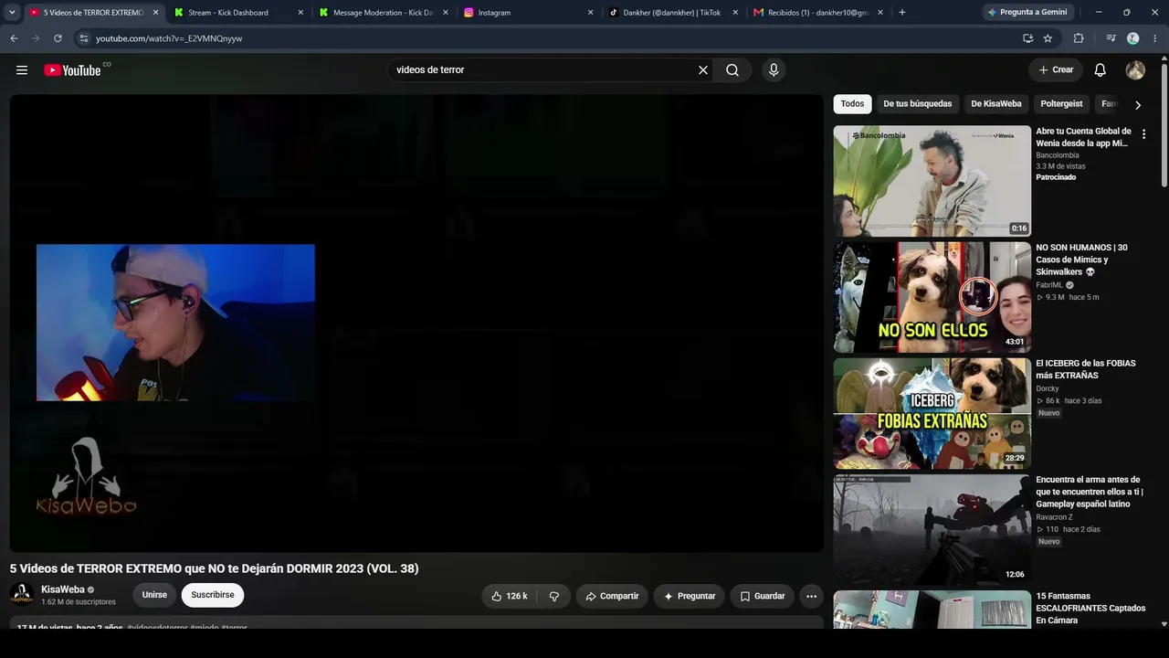
Task: Open the tab search dropdown arrow
Action: [x=12, y=13]
